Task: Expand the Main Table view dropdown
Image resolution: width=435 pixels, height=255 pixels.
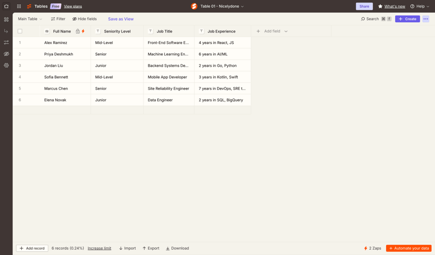Action: [30, 19]
